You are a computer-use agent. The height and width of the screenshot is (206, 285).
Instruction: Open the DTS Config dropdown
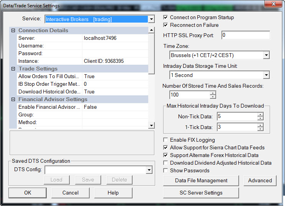[149, 170]
